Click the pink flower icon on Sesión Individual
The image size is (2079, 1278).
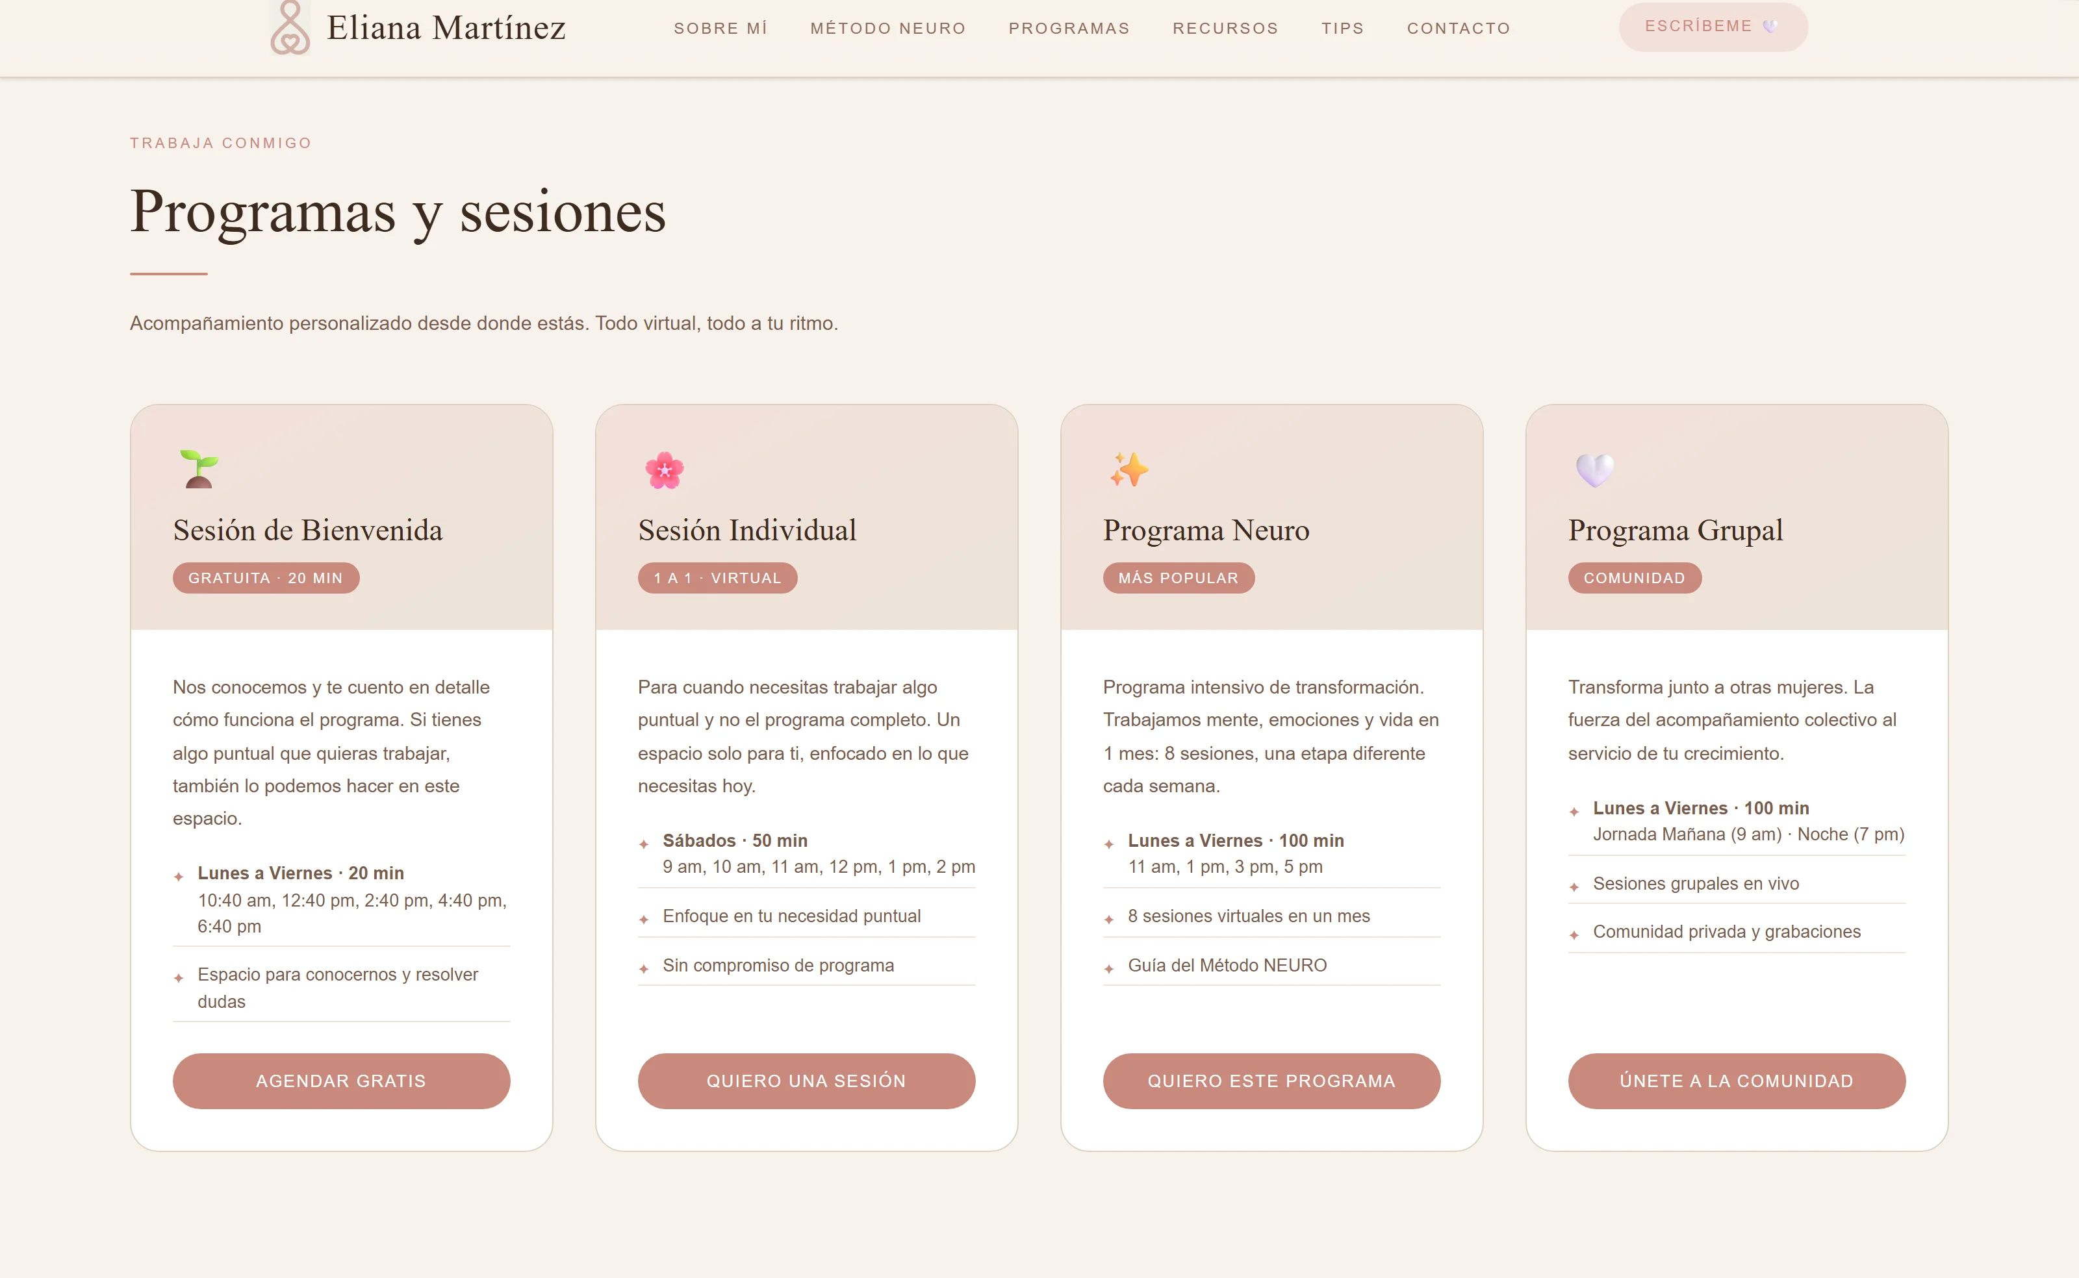pos(665,470)
